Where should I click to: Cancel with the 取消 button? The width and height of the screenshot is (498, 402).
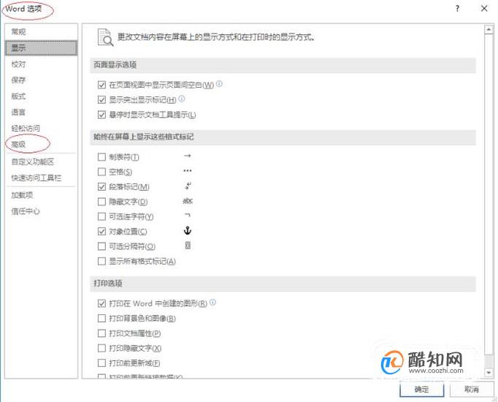[471, 390]
